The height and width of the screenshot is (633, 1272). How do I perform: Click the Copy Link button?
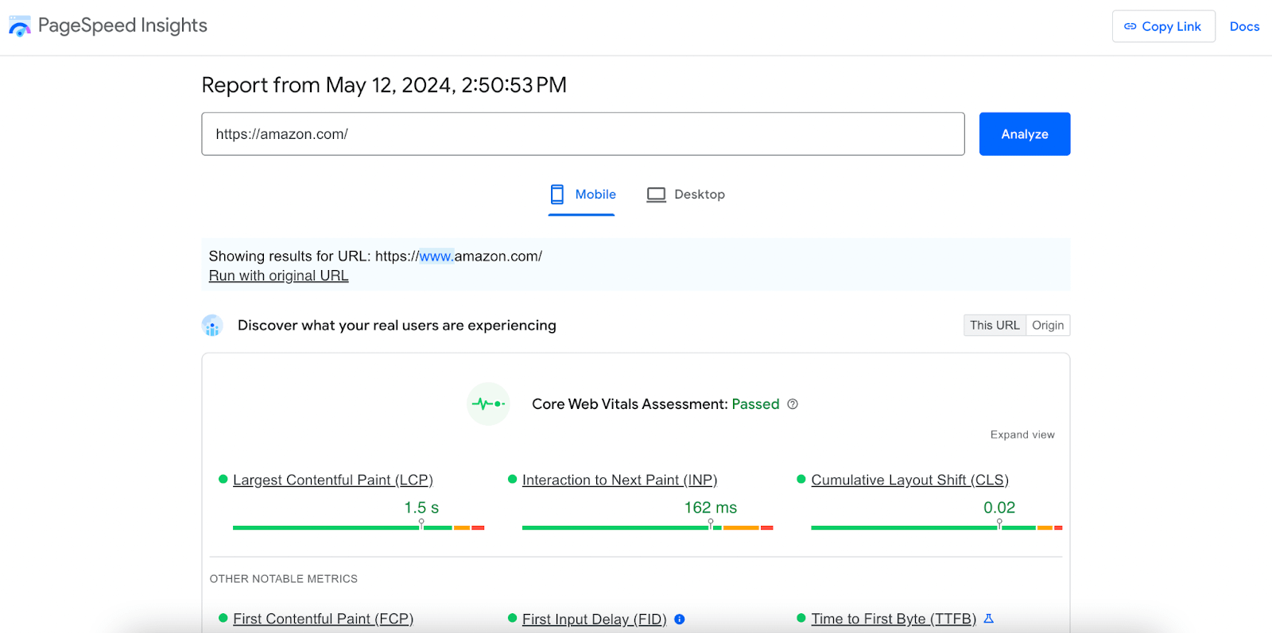tap(1163, 26)
